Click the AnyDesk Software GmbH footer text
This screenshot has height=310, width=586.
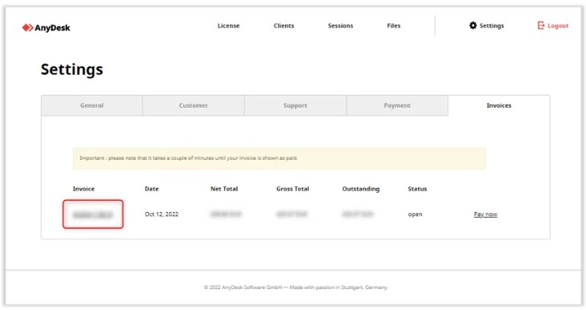coord(296,288)
